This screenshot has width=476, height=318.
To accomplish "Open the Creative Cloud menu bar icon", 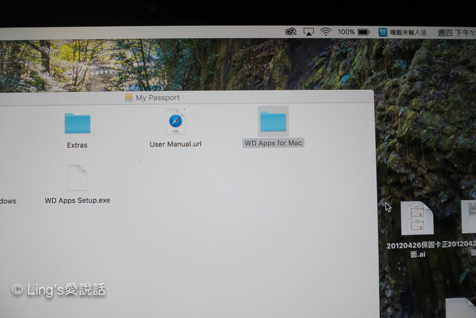I will click(x=291, y=31).
